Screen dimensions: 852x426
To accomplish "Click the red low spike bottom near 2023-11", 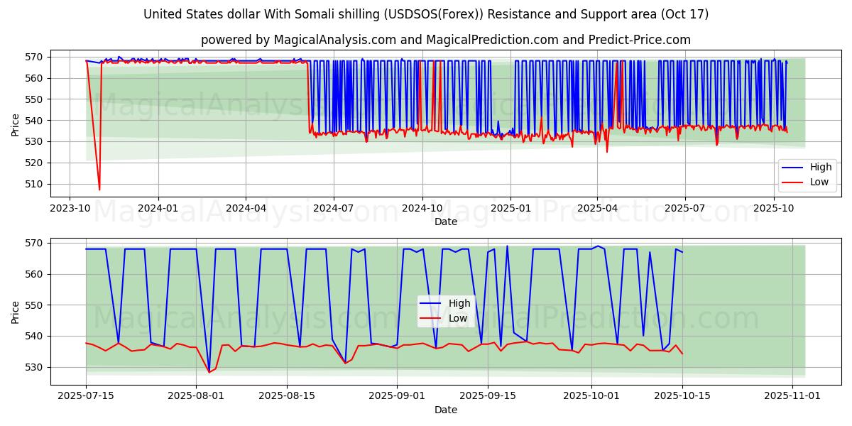I will [99, 189].
